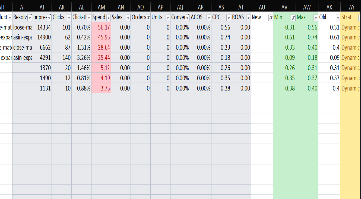Open the Sales column filter dropdown
The width and height of the screenshot is (361, 199).
coord(128,18)
